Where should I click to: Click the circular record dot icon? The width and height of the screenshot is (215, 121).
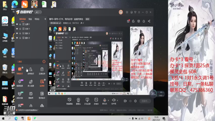click(x=130, y=101)
